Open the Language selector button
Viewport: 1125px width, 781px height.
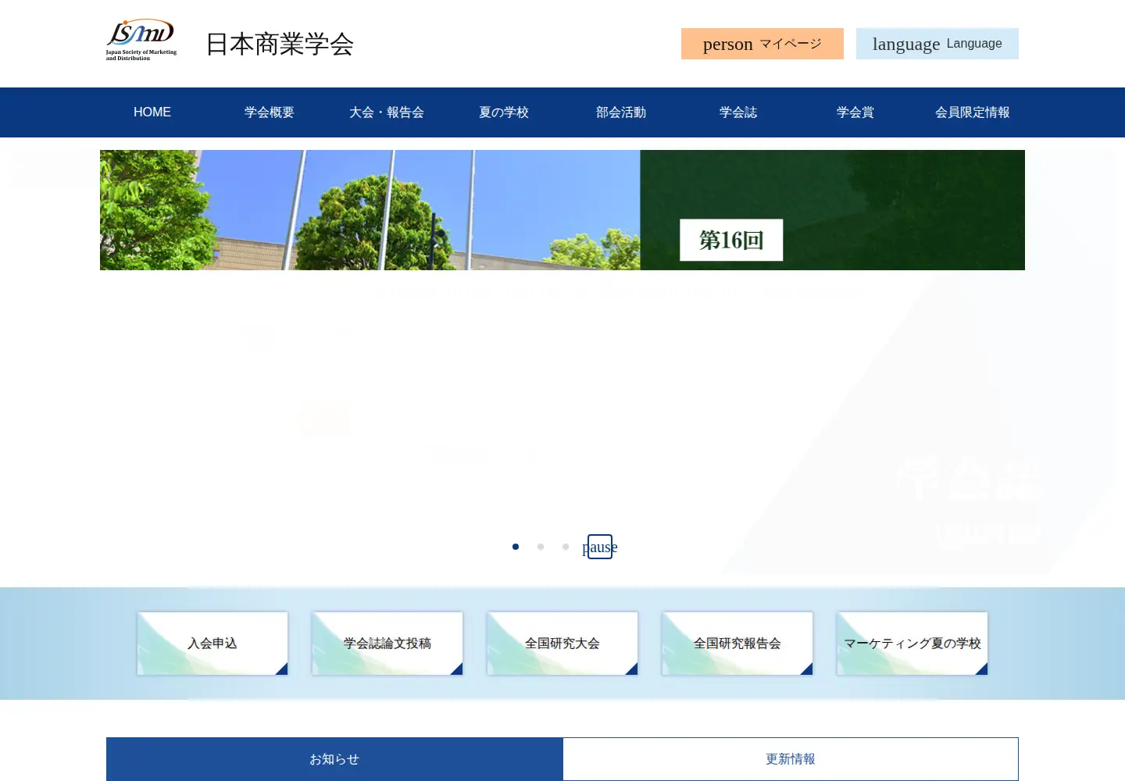tap(937, 44)
